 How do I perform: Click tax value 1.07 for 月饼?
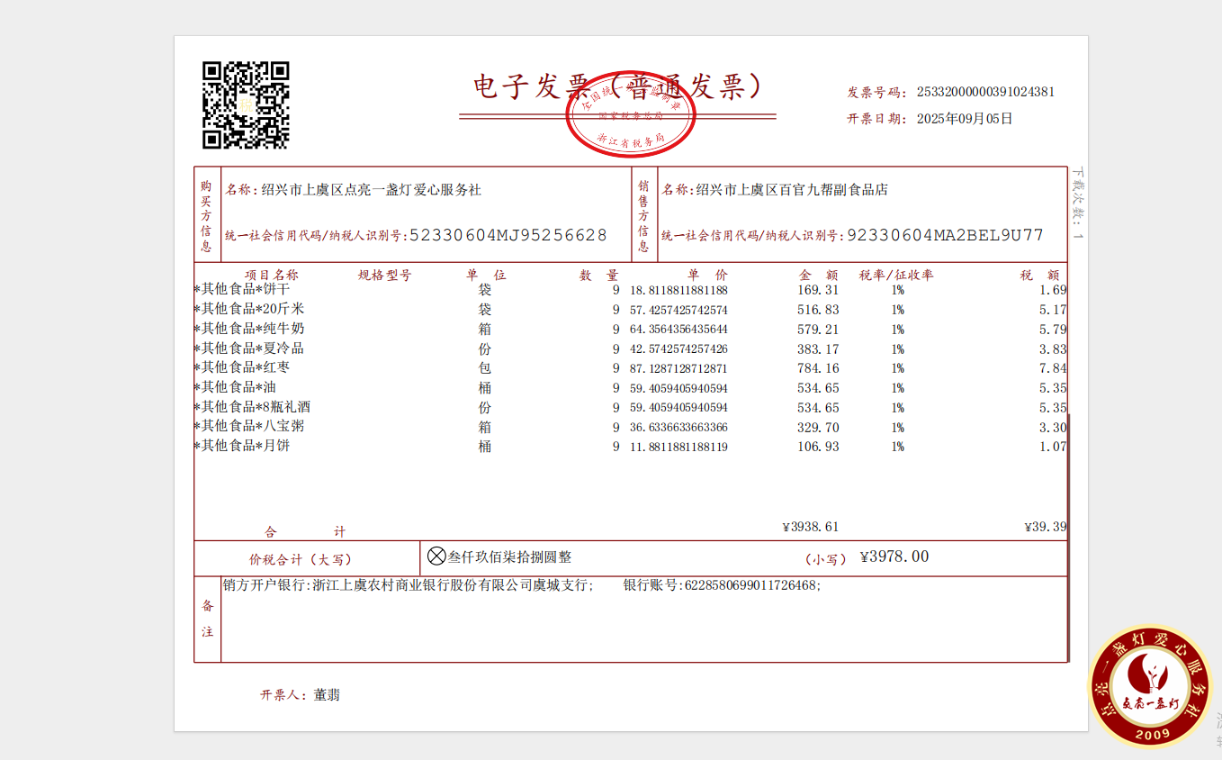click(x=1053, y=447)
